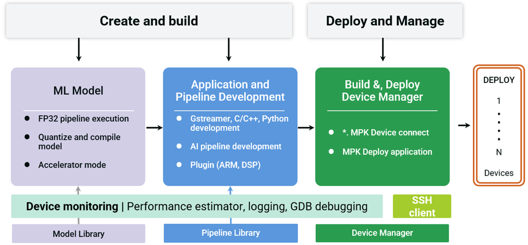
Task: Click the Accelerator mode bullet item
Action: click(x=72, y=165)
